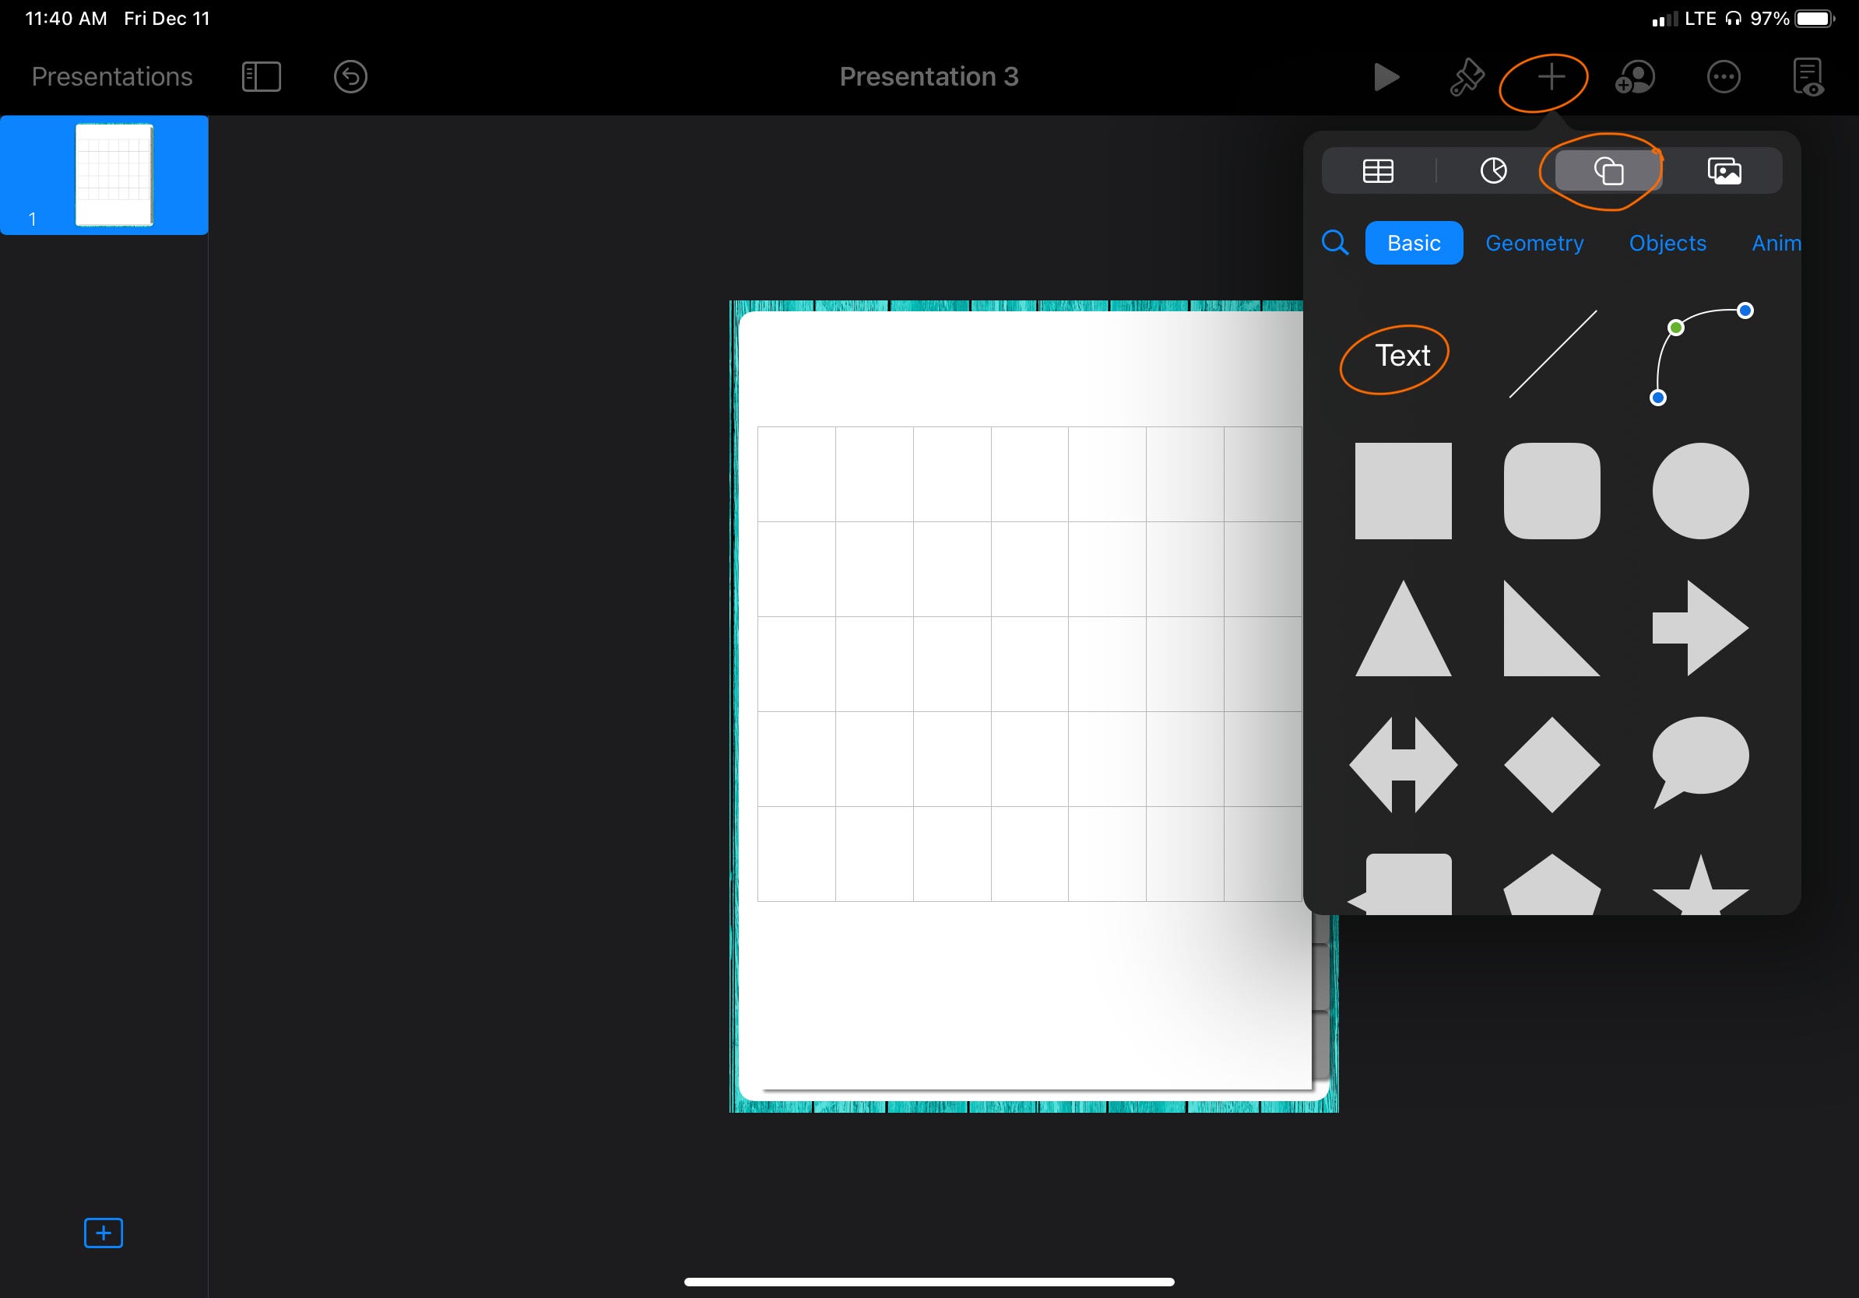
Task: Select slide 1 thumbnail
Action: (114, 175)
